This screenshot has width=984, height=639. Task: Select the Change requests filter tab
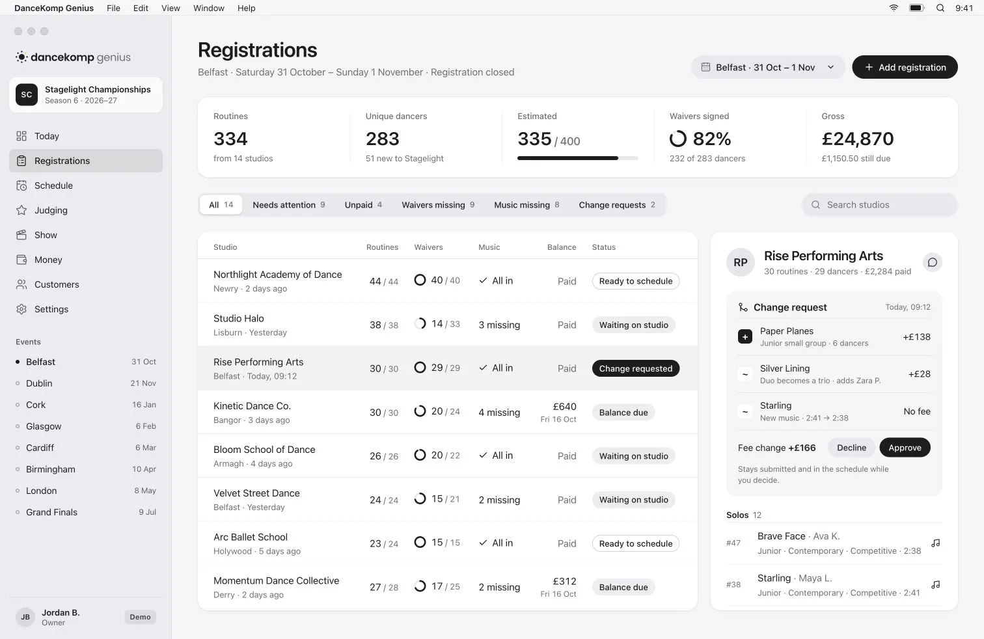tap(617, 204)
